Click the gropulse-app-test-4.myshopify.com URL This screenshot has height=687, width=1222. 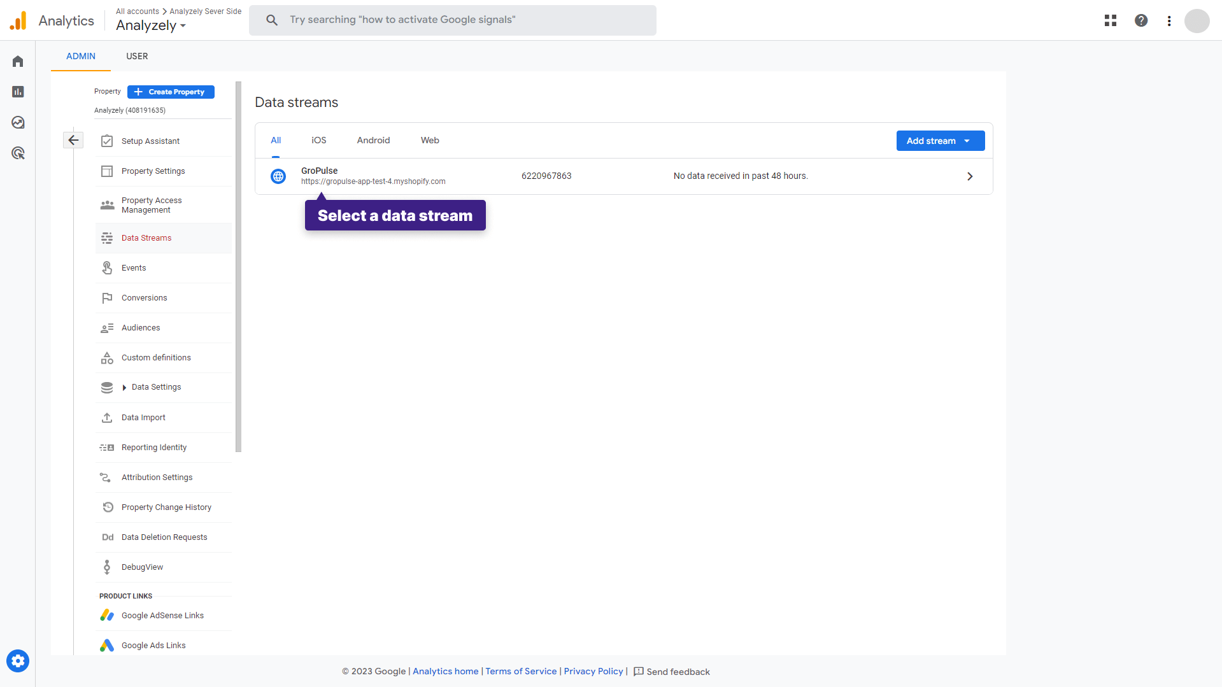[x=373, y=181]
